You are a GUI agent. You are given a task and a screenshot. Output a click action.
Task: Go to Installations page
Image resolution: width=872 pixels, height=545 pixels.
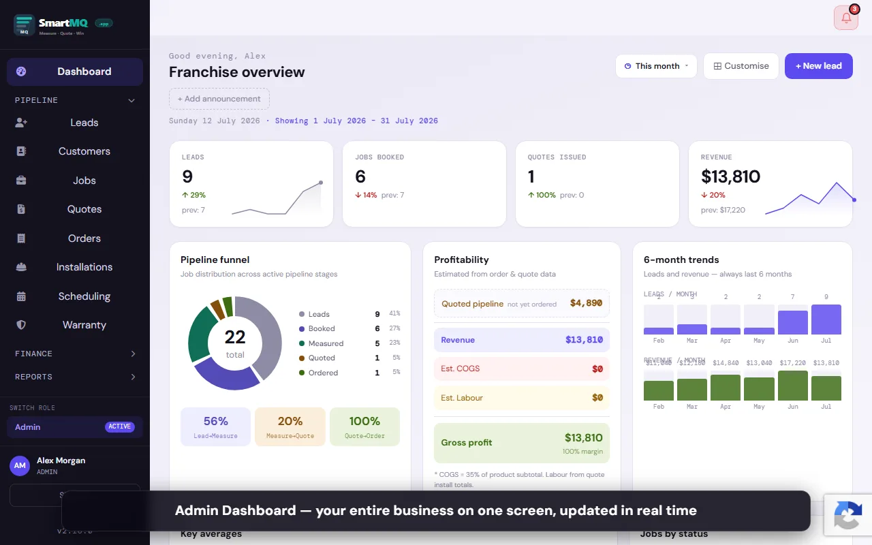(x=75, y=267)
